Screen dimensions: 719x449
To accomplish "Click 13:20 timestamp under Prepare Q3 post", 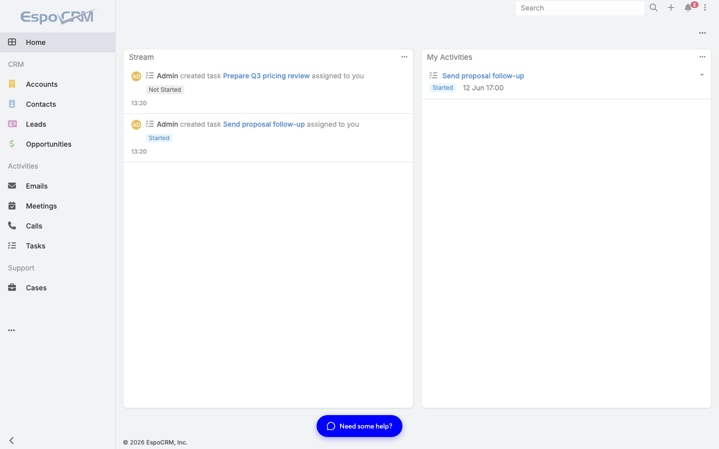I will (139, 103).
